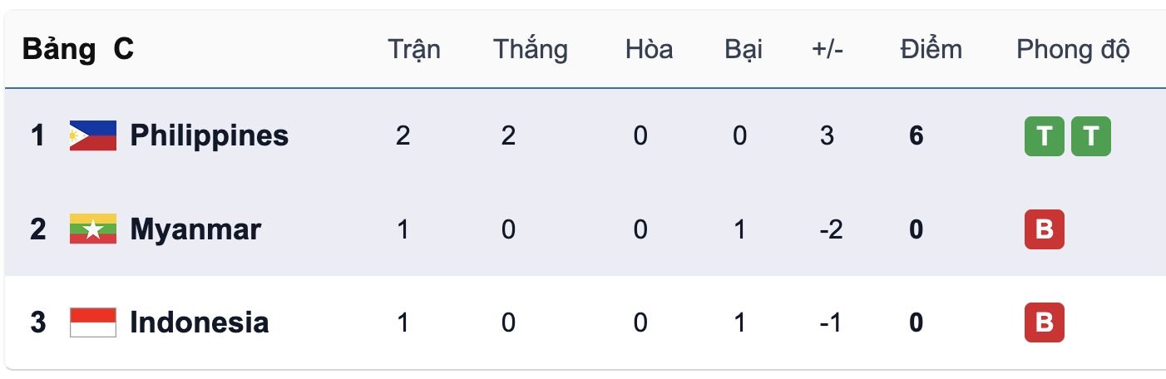Click Philippines' points value 6

tap(916, 135)
